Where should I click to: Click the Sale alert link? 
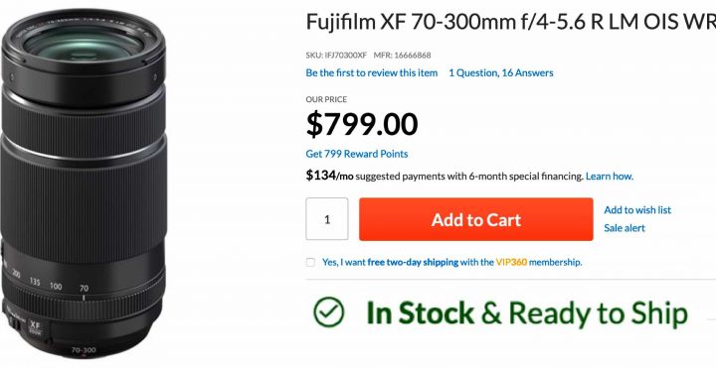pyautogui.click(x=625, y=228)
